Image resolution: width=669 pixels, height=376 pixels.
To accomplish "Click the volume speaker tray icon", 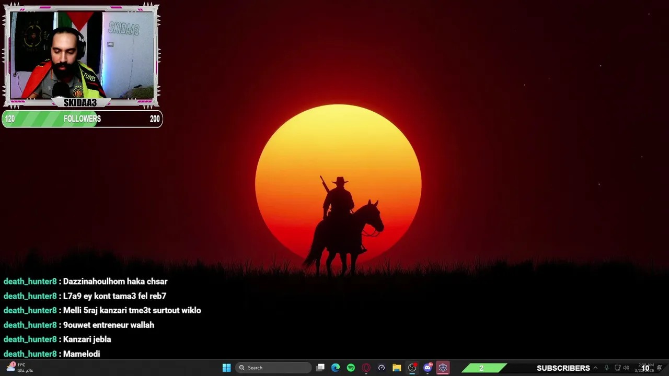I will tap(626, 368).
